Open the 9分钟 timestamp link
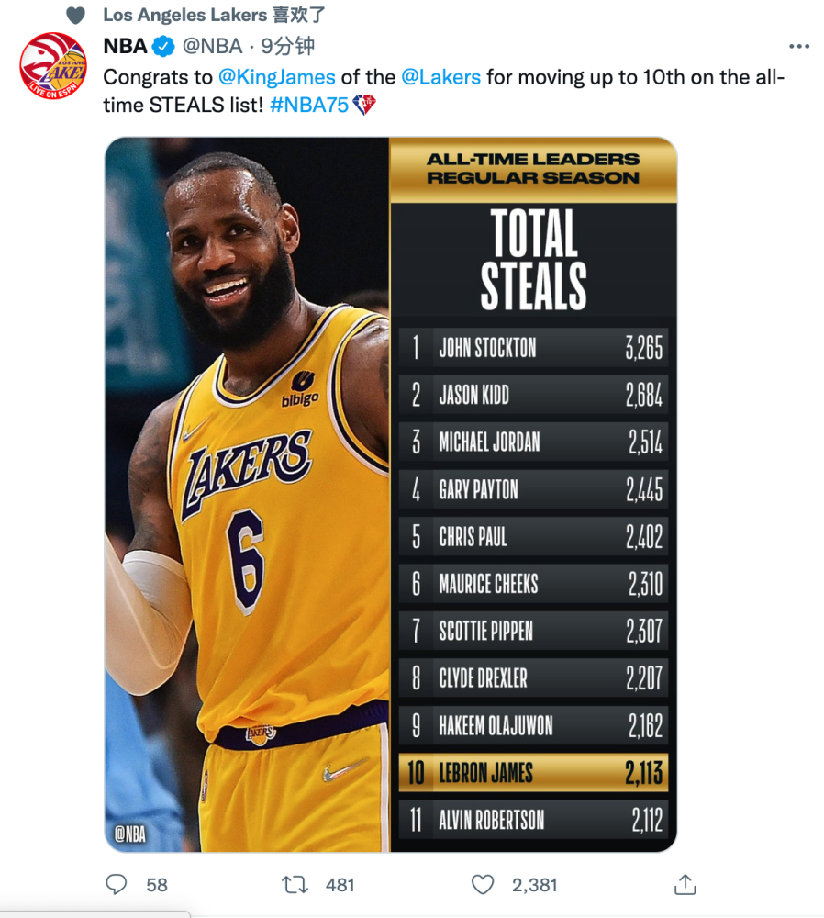 (x=288, y=46)
